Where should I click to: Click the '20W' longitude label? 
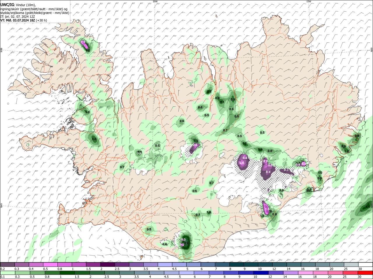155,1
